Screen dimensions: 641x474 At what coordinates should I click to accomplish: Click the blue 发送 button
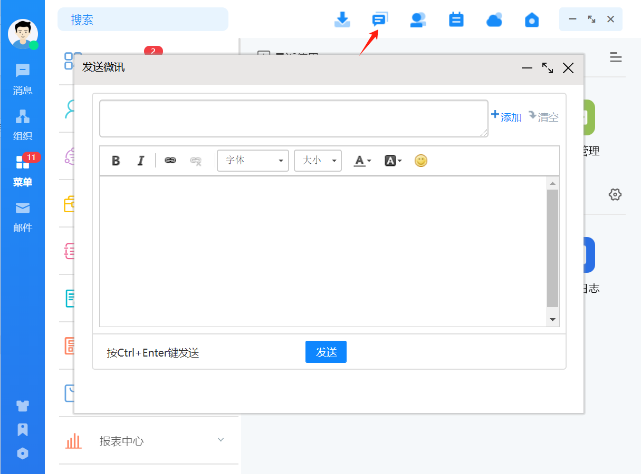coord(326,352)
